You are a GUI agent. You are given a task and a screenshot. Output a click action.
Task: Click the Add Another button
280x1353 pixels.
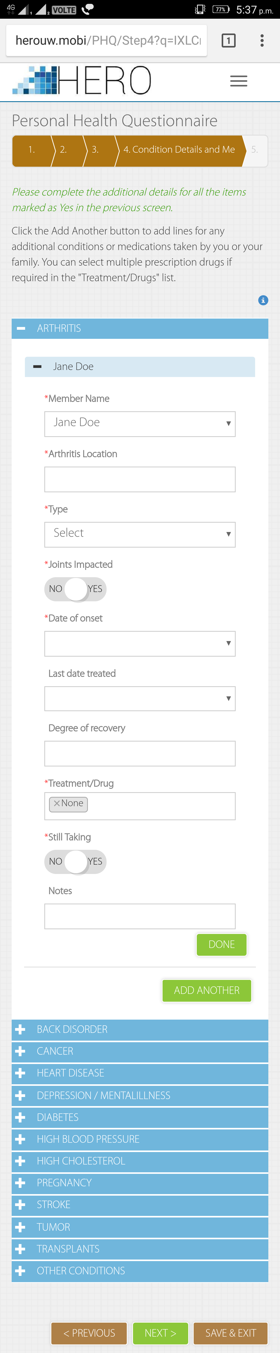207,990
